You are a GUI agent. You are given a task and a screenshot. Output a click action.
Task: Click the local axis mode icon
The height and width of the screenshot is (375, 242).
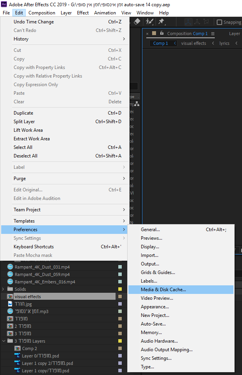[x=189, y=22]
